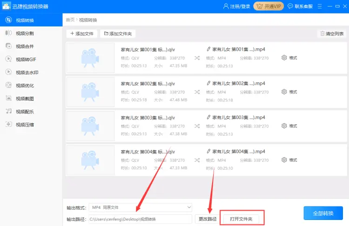Open the 视频去水印 sidebar section
Viewport: 349px width, 226px height.
[31, 73]
